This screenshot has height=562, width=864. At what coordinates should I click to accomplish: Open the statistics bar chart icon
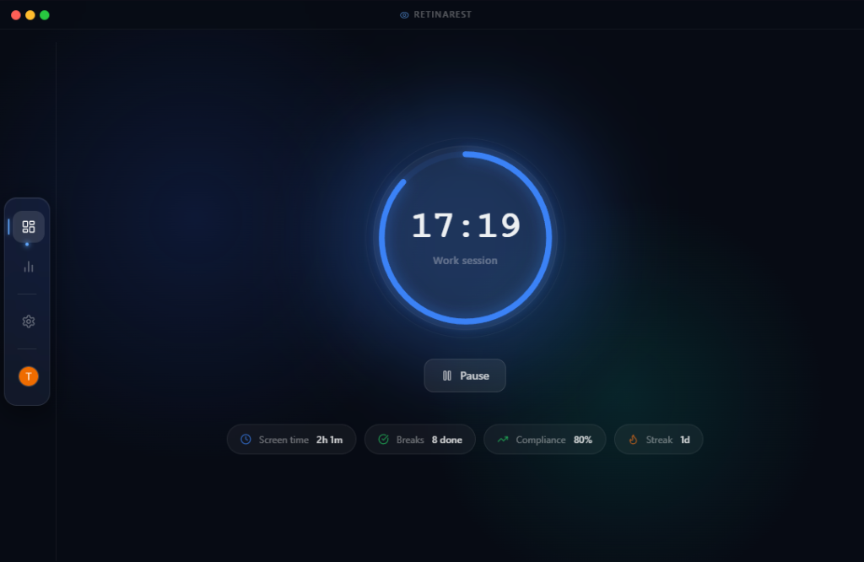pos(29,267)
